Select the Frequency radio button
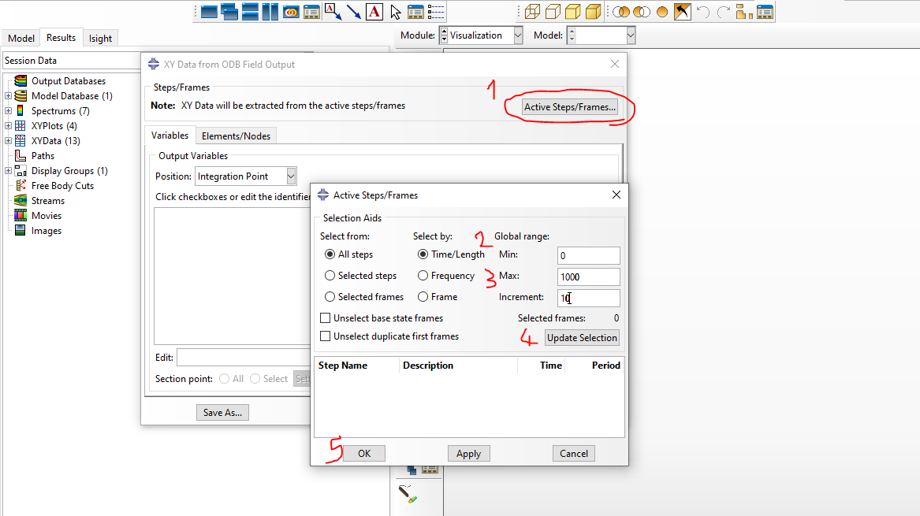 [x=423, y=276]
